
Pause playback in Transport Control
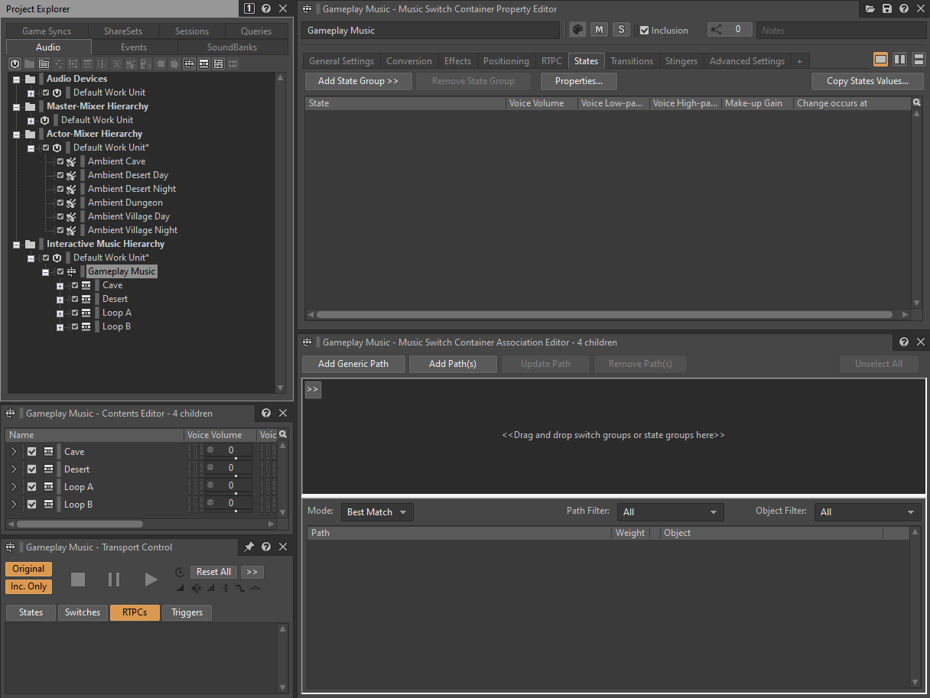[114, 580]
